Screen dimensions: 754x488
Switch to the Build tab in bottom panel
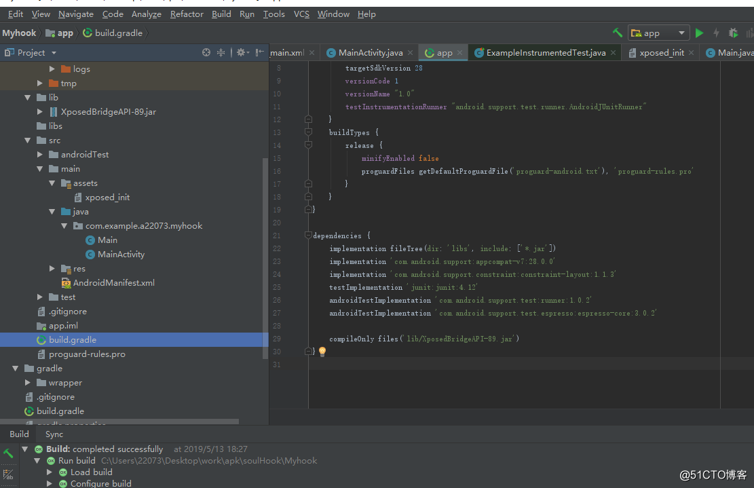[19, 434]
